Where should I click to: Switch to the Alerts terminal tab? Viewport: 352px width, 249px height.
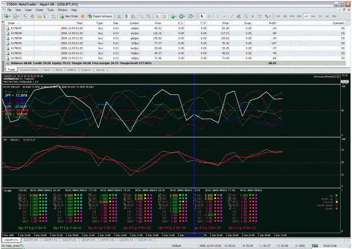(x=59, y=70)
